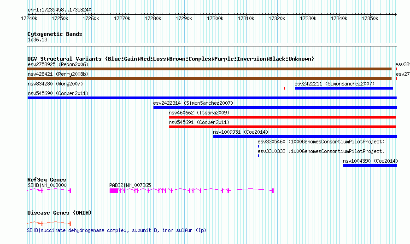Image resolution: width=410 pixels, height=244 pixels.
Task: Click the 1p36.13 cytogenetic band label
Action: click(x=37, y=40)
